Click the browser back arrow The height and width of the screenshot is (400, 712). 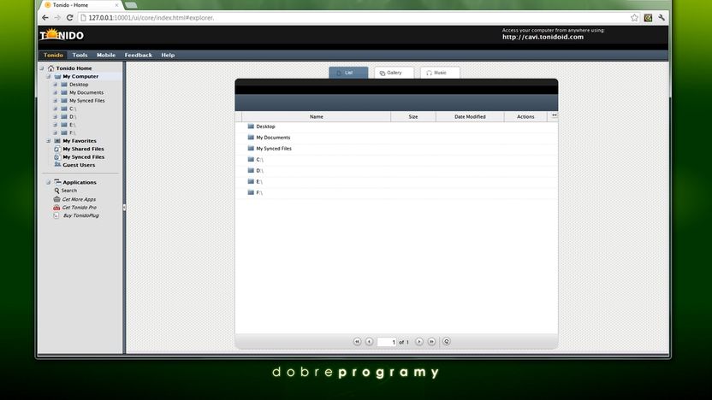tap(45, 18)
